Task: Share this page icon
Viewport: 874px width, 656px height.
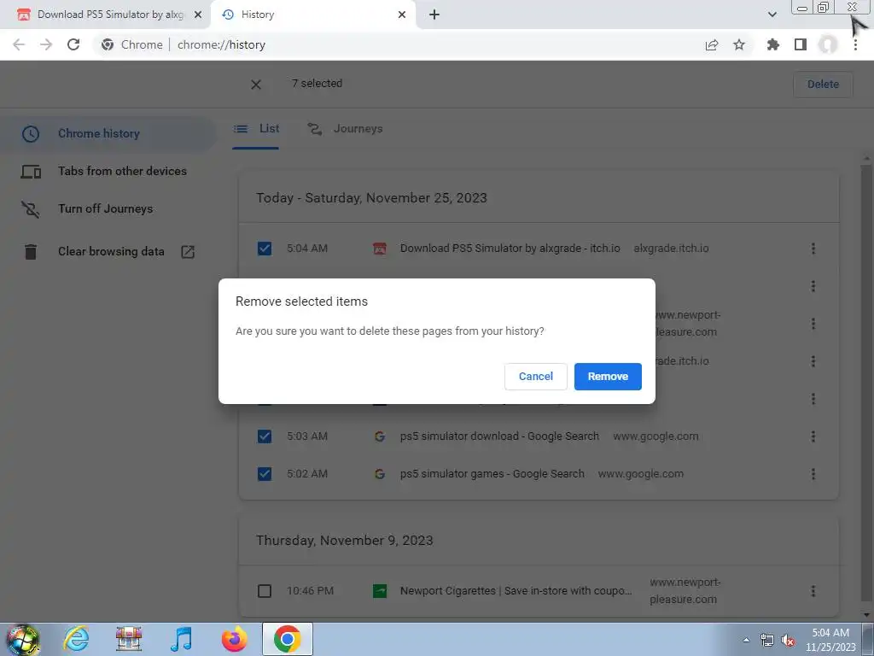Action: [712, 44]
